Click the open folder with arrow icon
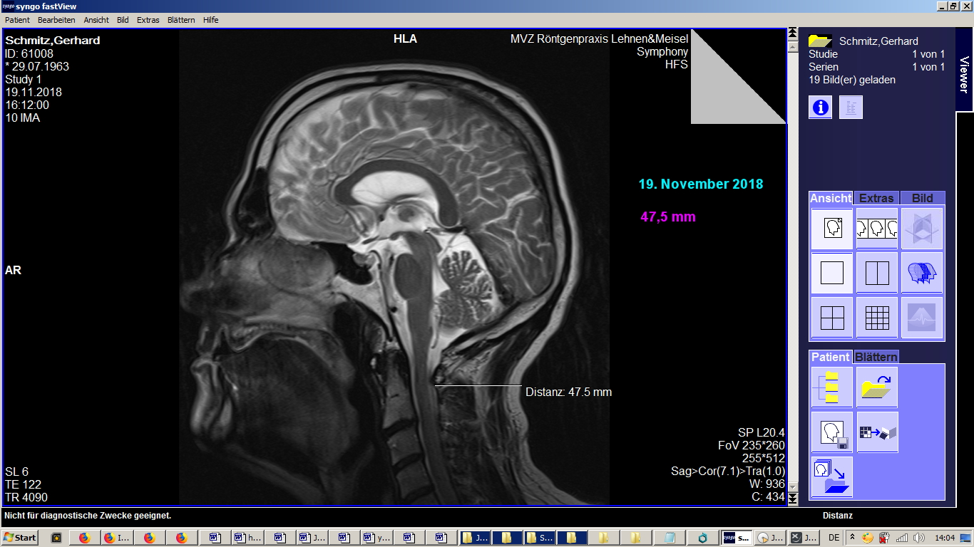The width and height of the screenshot is (974, 547). (x=876, y=387)
